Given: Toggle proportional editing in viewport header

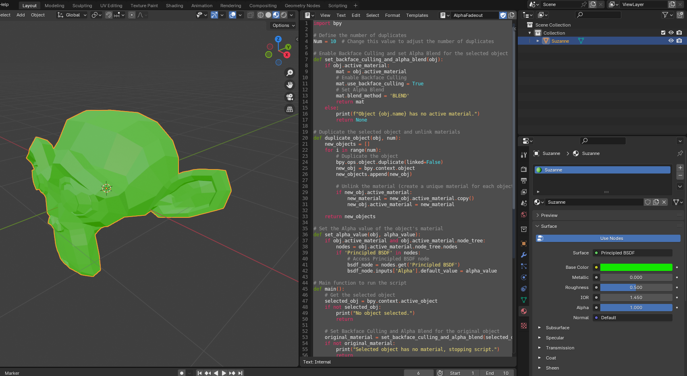Looking at the screenshot, I should coord(132,15).
